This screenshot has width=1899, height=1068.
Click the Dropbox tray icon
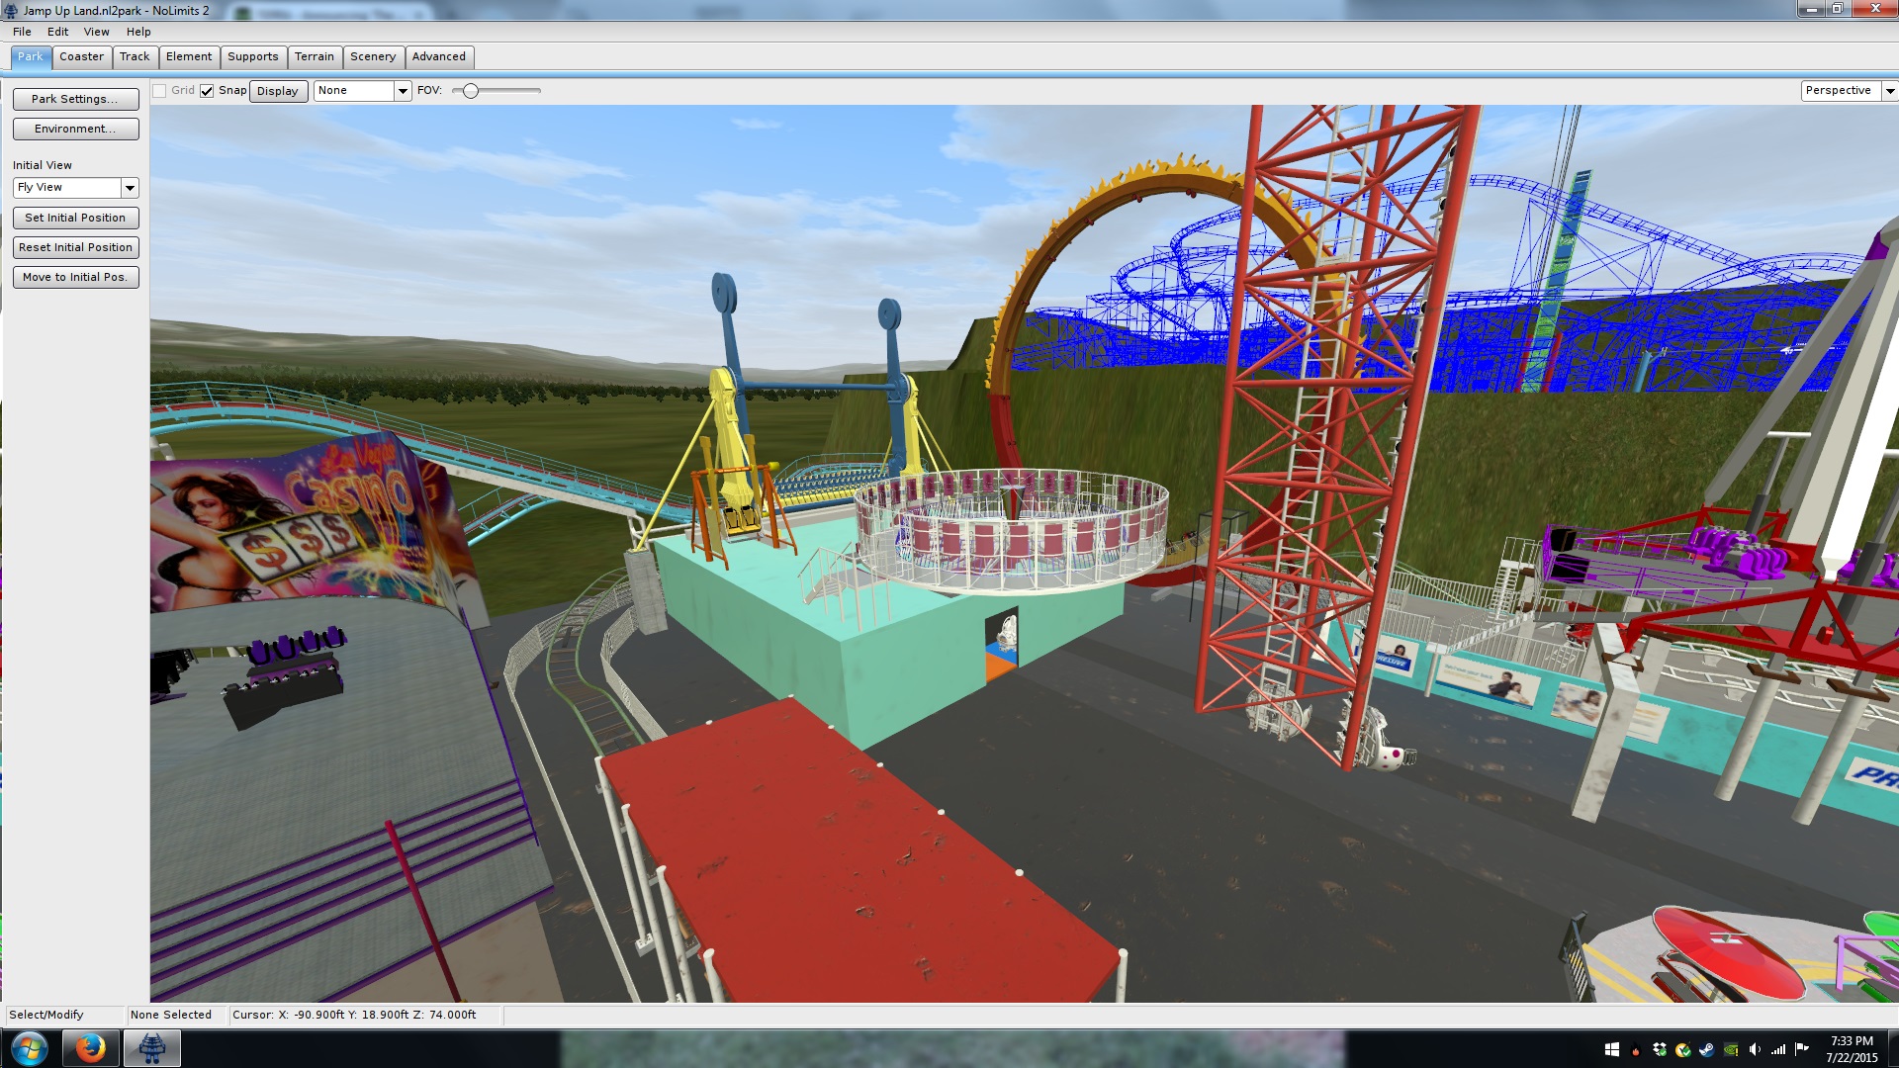click(1660, 1049)
